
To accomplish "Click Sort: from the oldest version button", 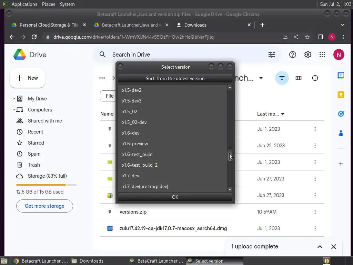I will point(175,78).
